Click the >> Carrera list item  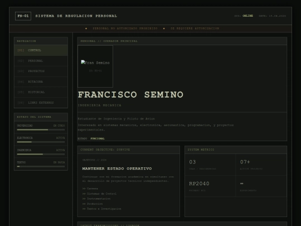[x=90, y=189]
